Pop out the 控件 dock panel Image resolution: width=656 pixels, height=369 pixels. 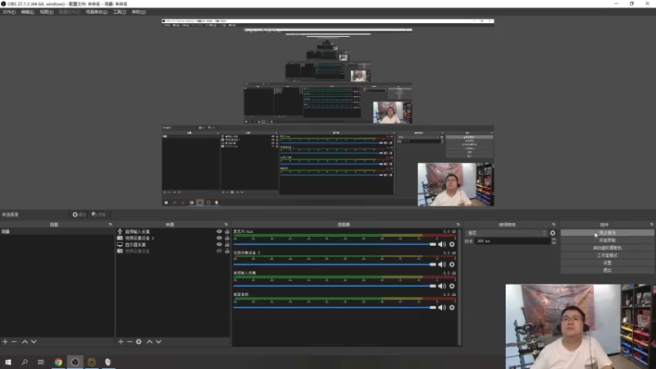(651, 225)
